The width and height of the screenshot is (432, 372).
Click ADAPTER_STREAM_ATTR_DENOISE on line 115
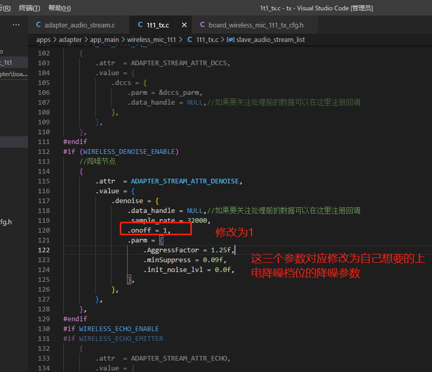(x=185, y=181)
